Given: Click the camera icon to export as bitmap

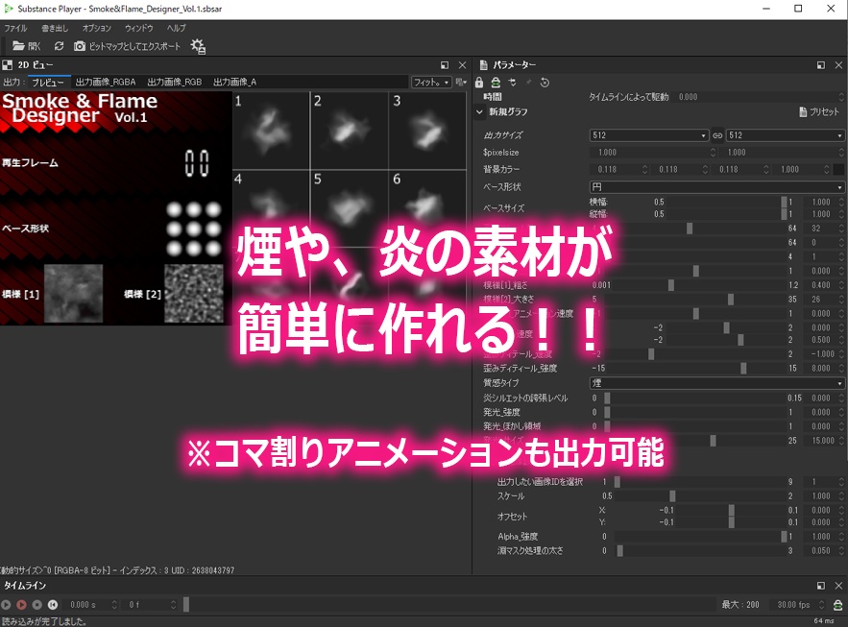Looking at the screenshot, I should click(80, 46).
